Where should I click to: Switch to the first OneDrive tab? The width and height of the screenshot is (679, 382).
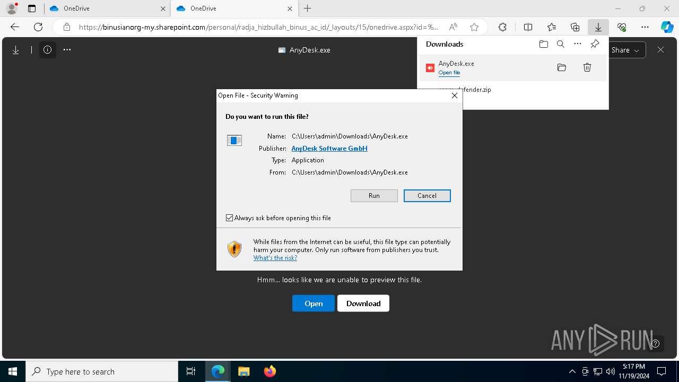tap(108, 8)
